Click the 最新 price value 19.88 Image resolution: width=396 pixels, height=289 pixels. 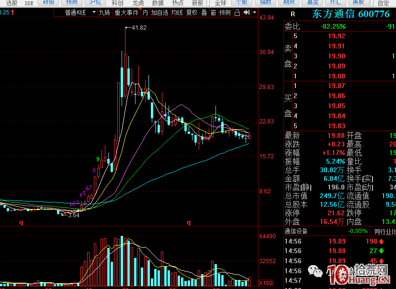pos(336,135)
